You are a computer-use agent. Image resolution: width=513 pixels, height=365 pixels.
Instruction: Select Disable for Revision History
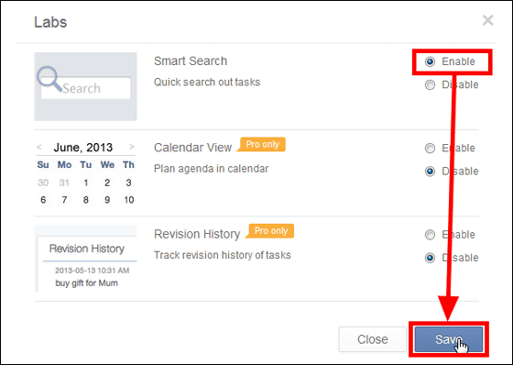point(430,258)
